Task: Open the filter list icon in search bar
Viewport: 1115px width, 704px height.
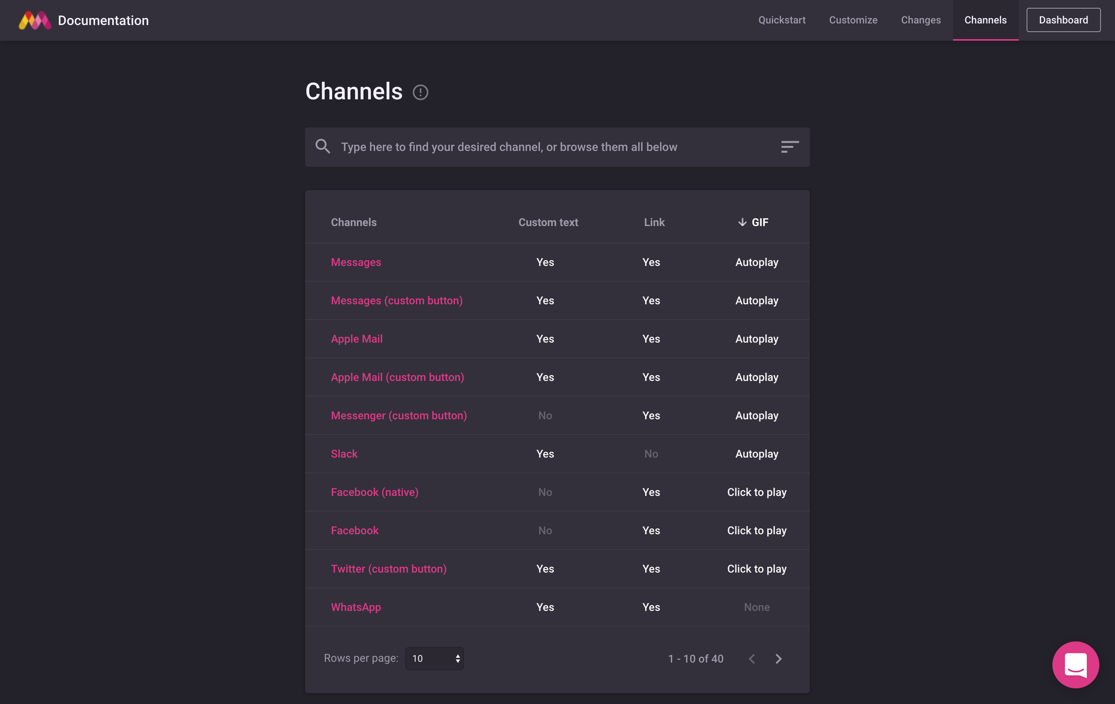Action: point(789,146)
